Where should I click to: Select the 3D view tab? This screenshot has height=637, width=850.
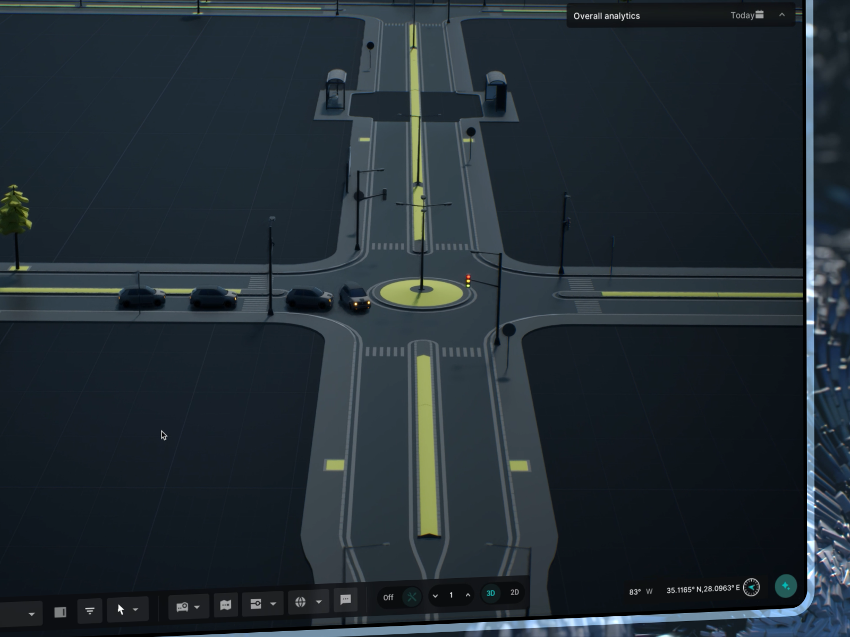point(490,593)
